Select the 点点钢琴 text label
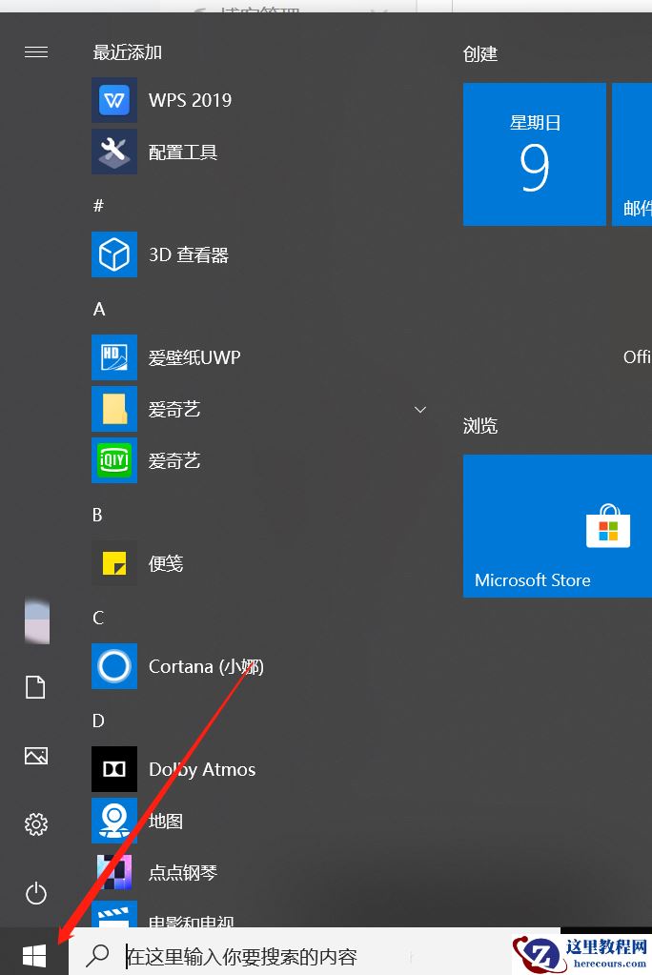This screenshot has height=975, width=652. click(x=183, y=872)
